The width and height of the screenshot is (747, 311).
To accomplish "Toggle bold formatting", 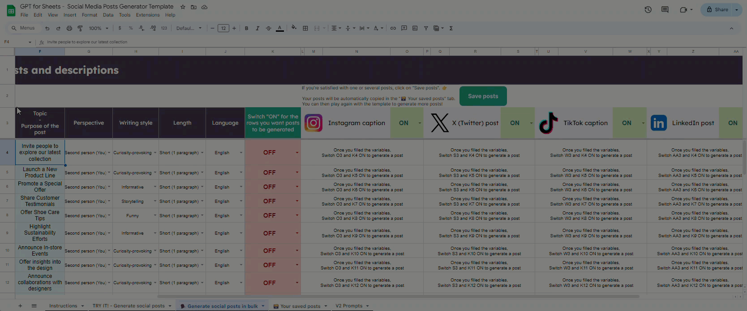I will pos(246,28).
